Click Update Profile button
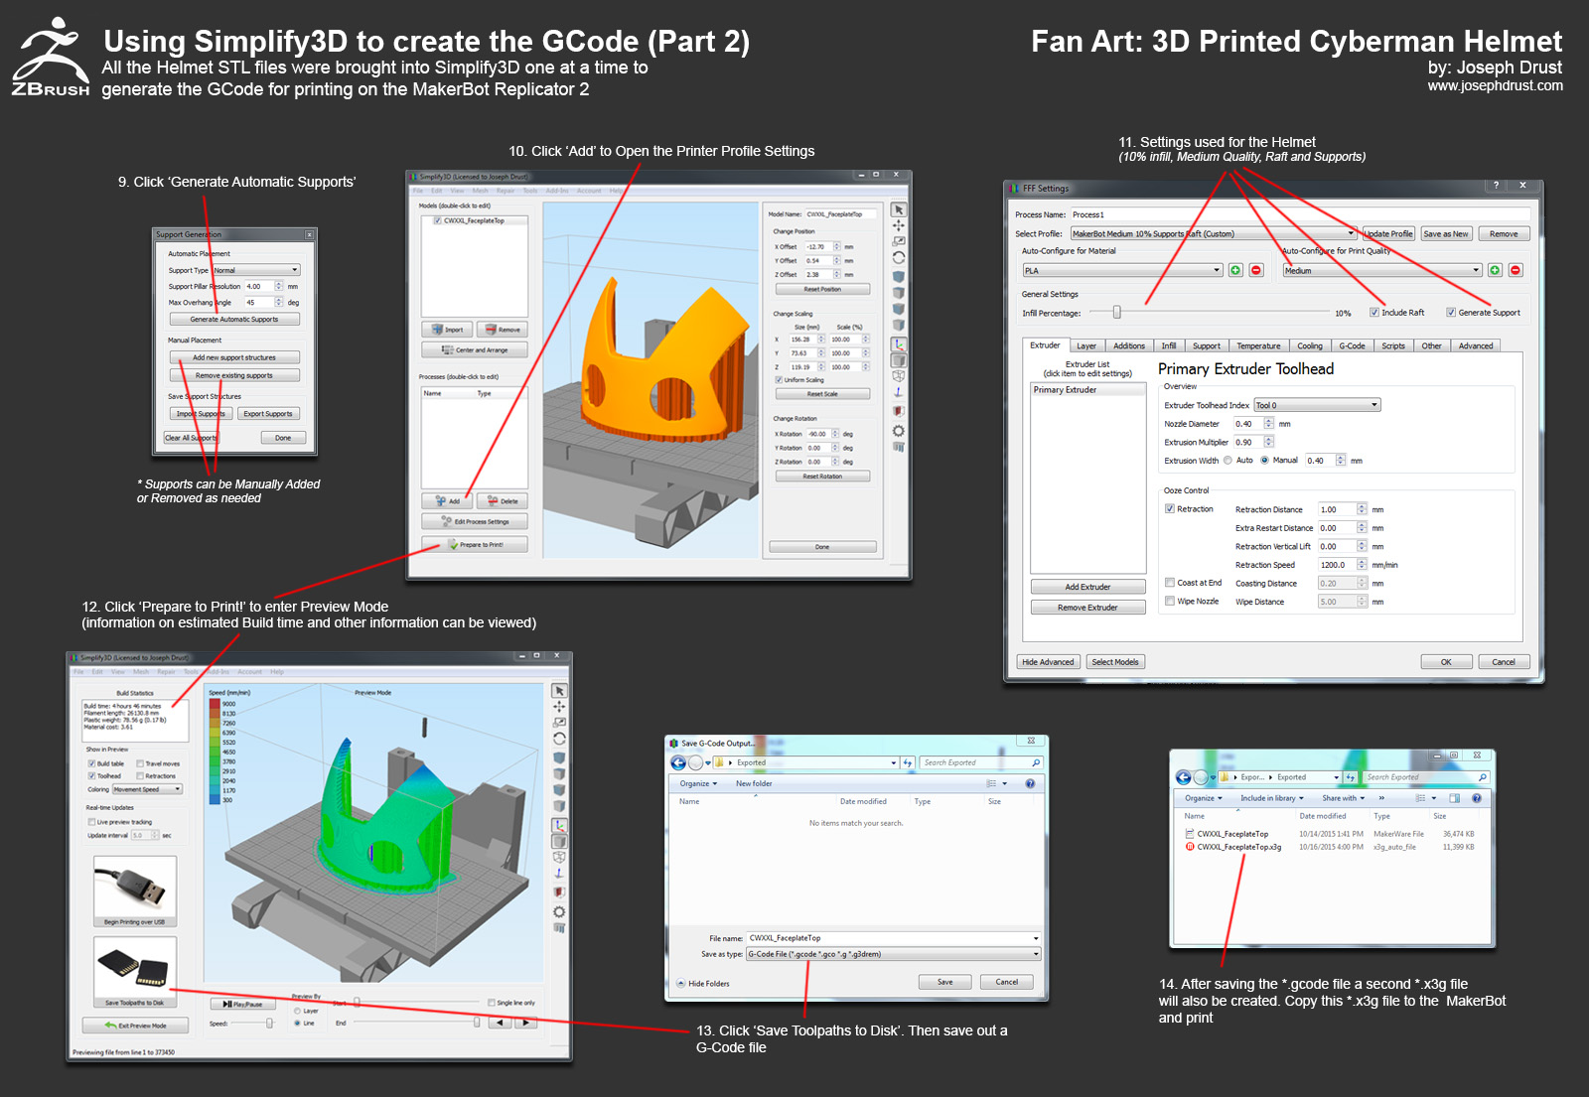The width and height of the screenshot is (1589, 1097). point(1388,233)
